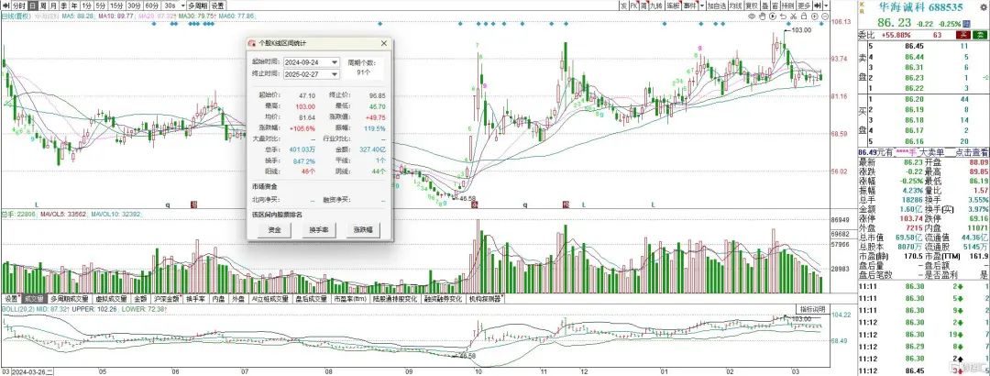Toggle 复权 price adjustment in toolbar
This screenshot has width=990, height=376.
(x=752, y=6)
